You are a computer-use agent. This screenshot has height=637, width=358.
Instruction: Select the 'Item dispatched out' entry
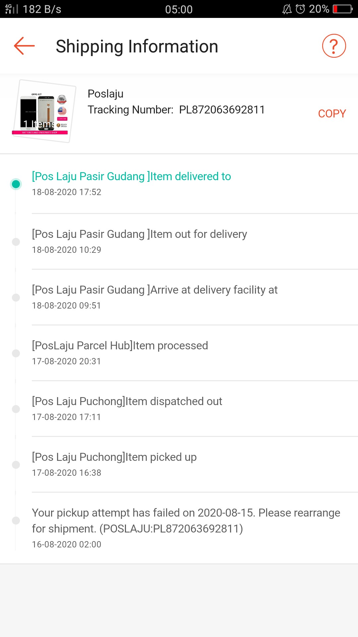click(127, 401)
